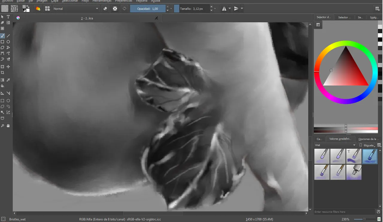Viewport: 383px width, 222px height.
Task: Close the 2 - 2..kra document tab
Action: (156, 18)
